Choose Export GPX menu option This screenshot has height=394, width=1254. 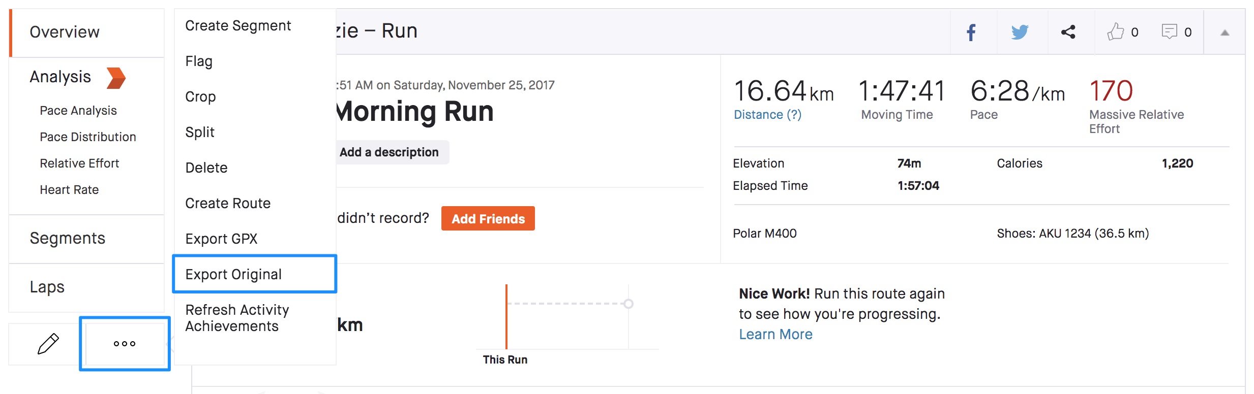(x=221, y=239)
